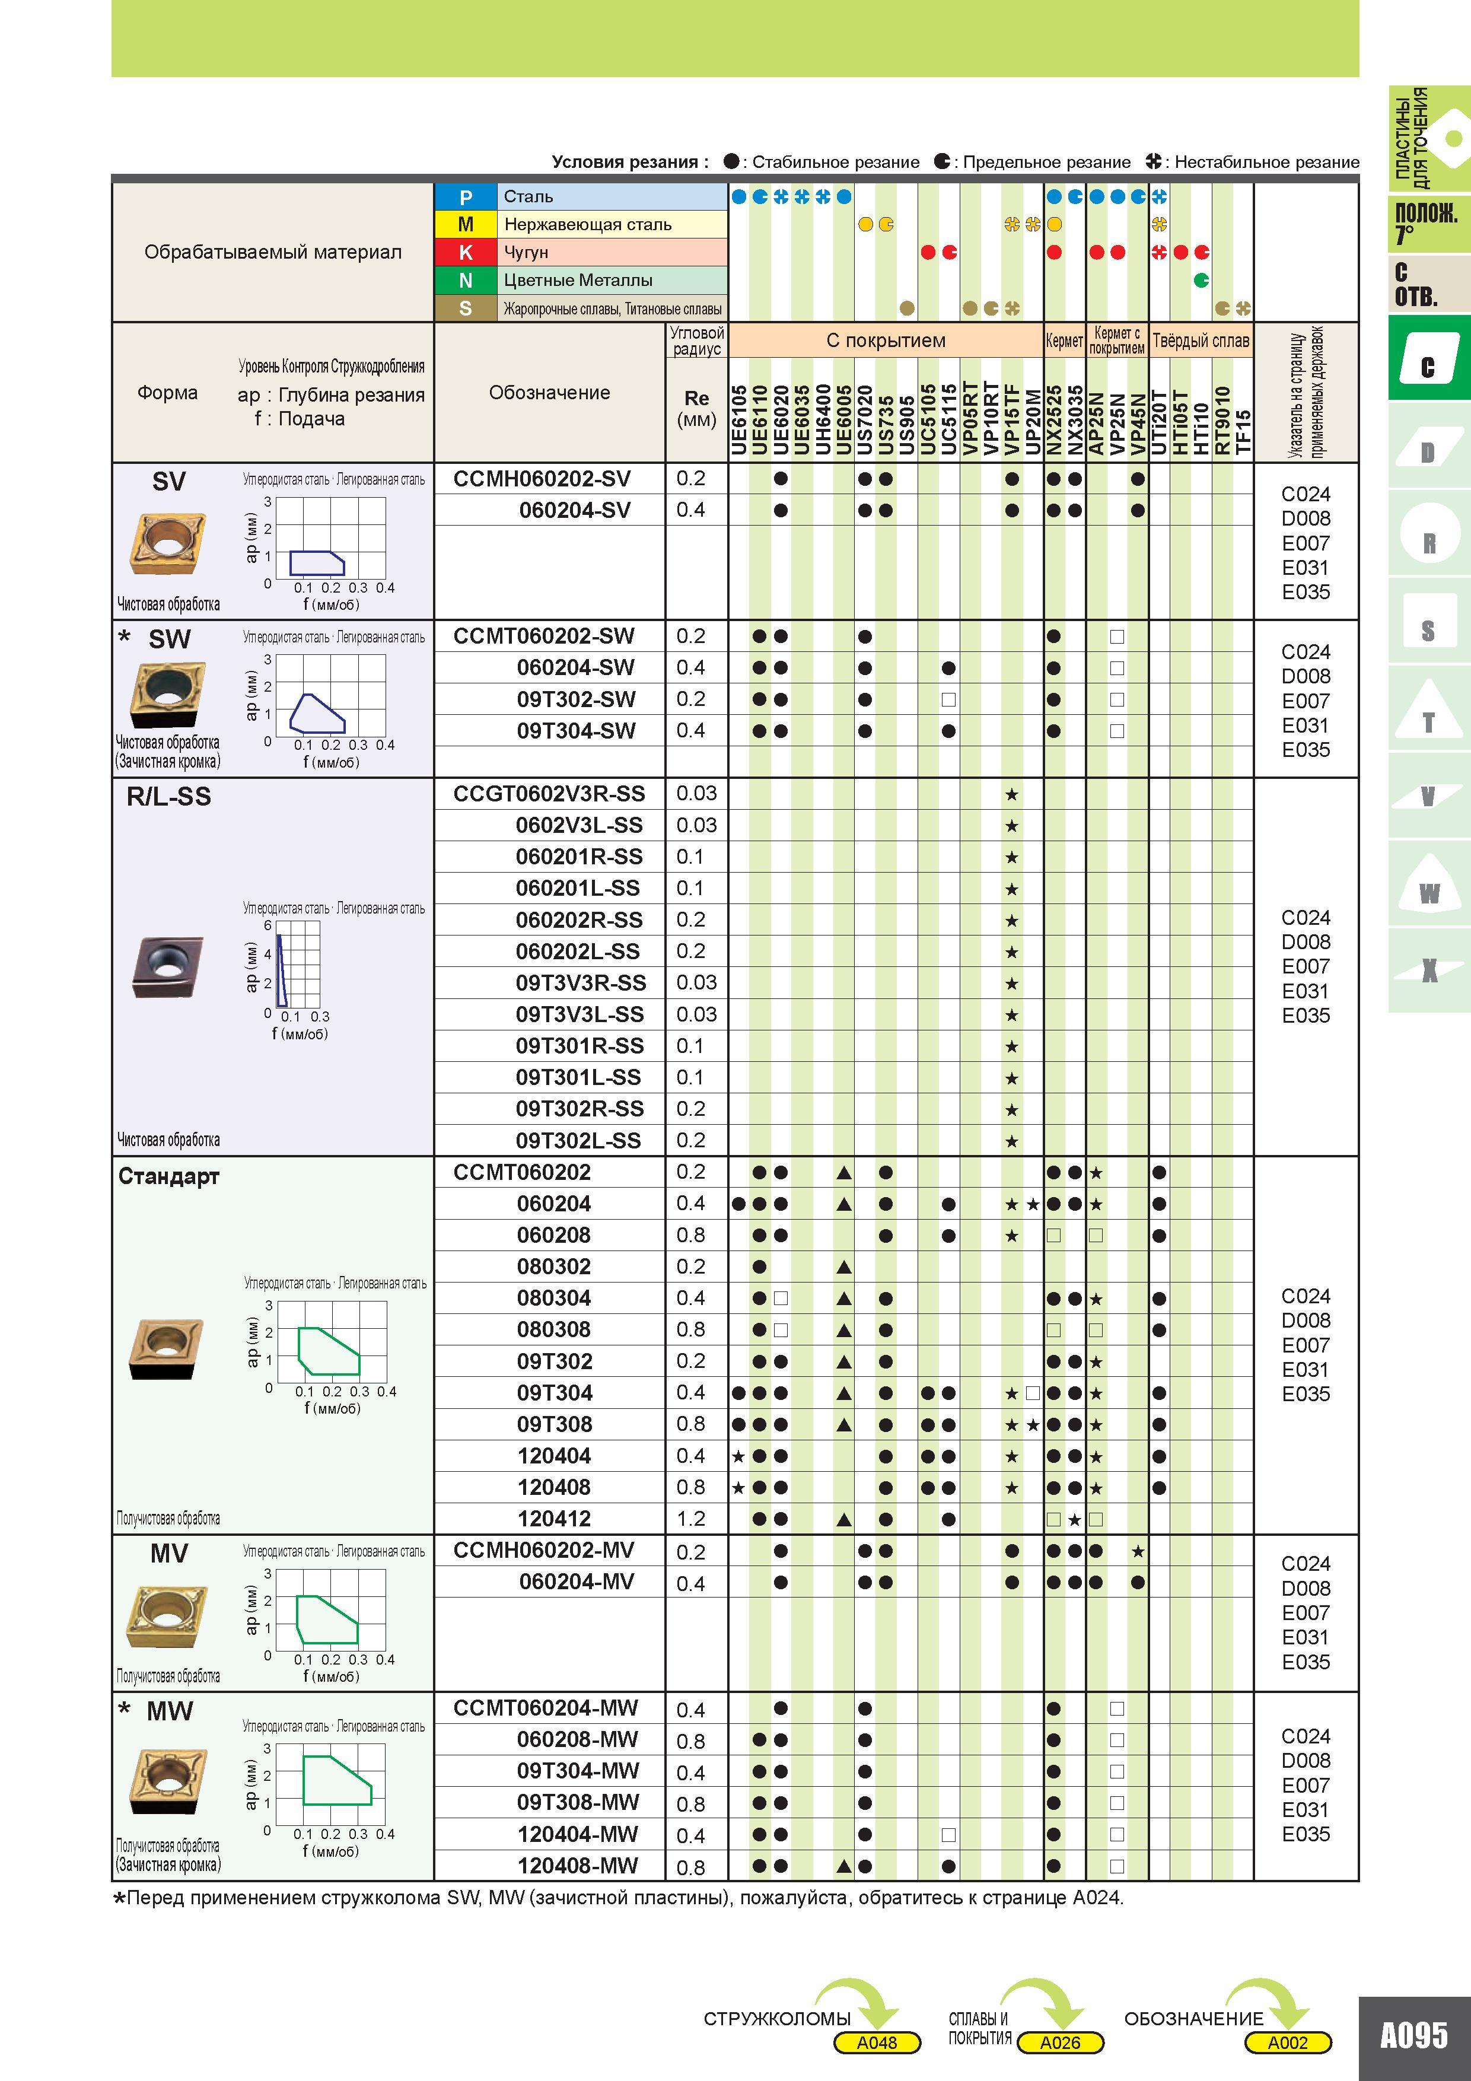
Task: Click the Нестабильное резание legend symbol
Action: tap(1154, 161)
